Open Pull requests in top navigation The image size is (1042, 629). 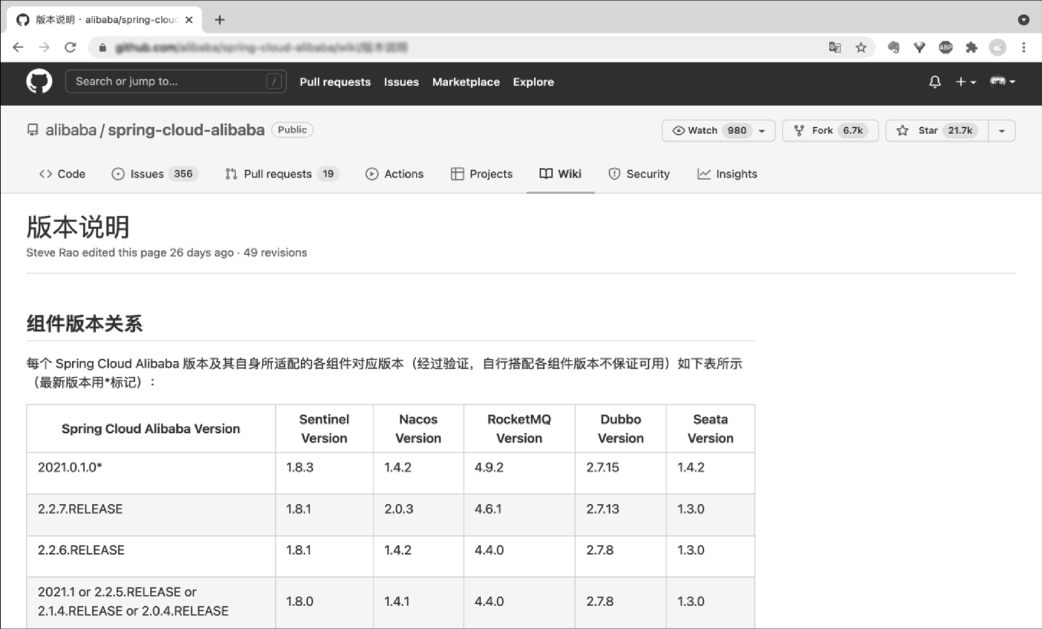pos(335,82)
